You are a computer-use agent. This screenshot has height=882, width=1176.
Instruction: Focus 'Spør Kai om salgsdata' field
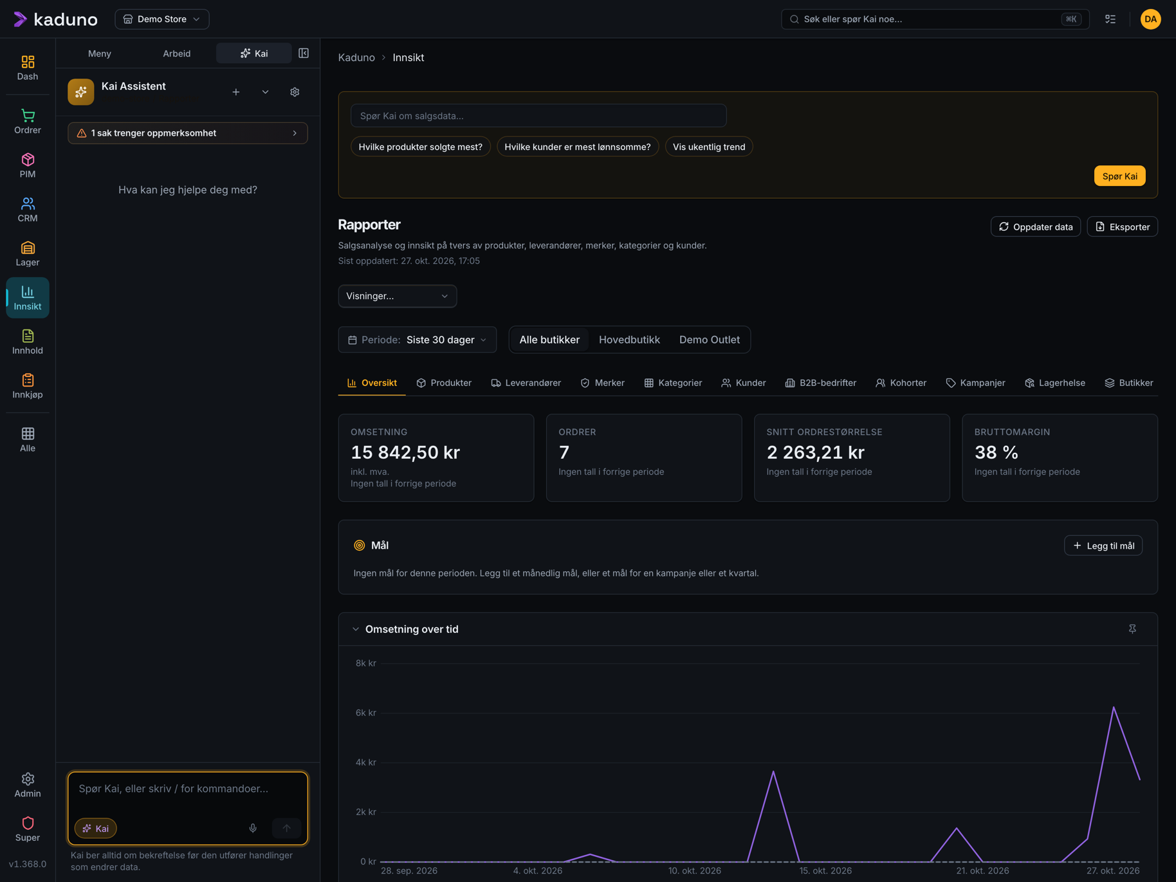pos(538,116)
